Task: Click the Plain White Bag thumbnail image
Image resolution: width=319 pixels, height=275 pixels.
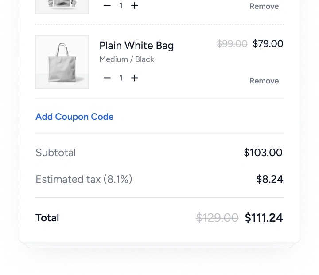Action: [x=62, y=62]
